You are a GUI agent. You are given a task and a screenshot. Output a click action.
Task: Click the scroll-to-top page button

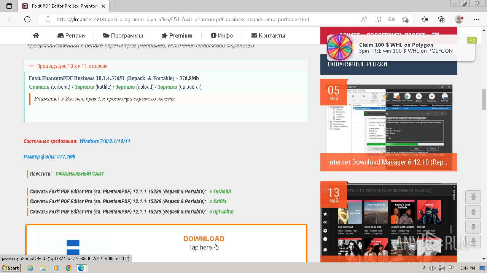pyautogui.click(x=473, y=197)
